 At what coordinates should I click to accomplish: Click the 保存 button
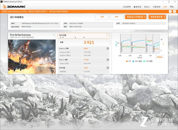[117, 17]
